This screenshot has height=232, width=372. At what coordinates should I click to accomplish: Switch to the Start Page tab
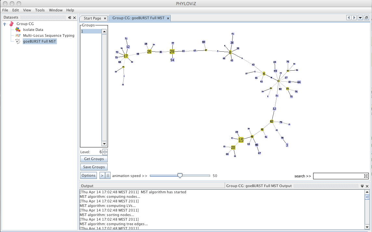(x=92, y=18)
